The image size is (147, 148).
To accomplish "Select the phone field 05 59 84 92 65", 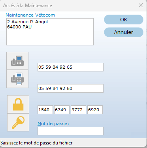I will 70,67.
